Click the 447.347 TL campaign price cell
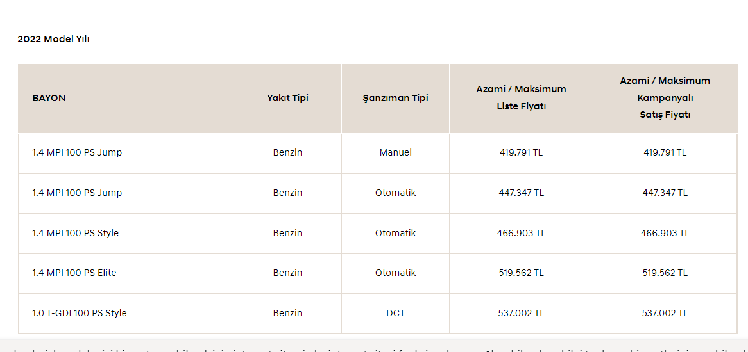 coord(665,193)
